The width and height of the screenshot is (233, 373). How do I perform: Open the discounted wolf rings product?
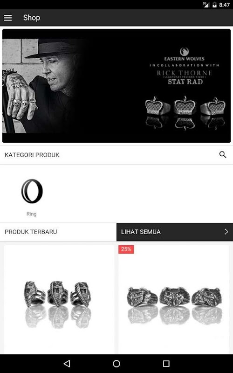(174, 299)
